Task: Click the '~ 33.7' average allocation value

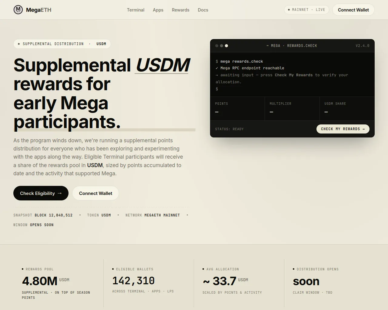Action: click(219, 281)
